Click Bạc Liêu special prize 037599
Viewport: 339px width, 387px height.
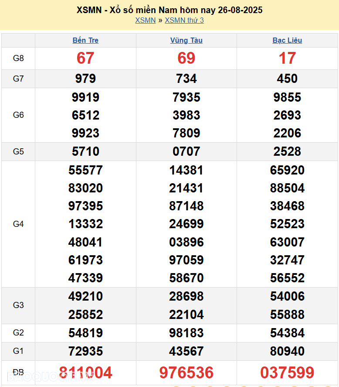tap(287, 373)
